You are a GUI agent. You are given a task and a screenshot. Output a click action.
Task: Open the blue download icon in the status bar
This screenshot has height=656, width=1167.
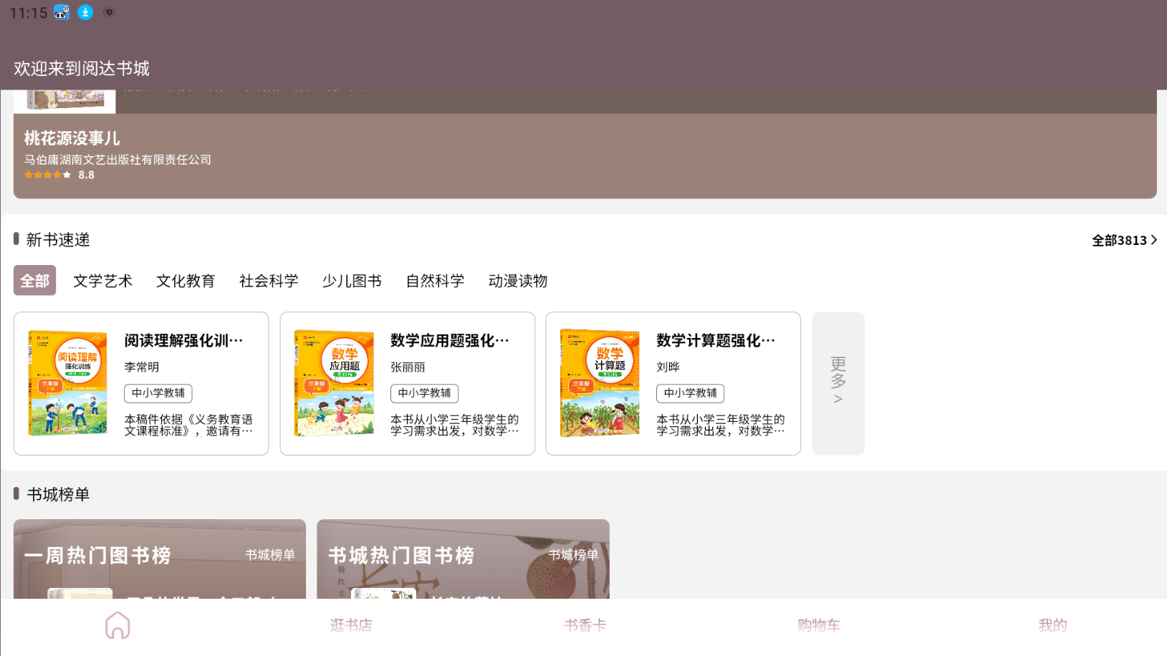point(85,12)
